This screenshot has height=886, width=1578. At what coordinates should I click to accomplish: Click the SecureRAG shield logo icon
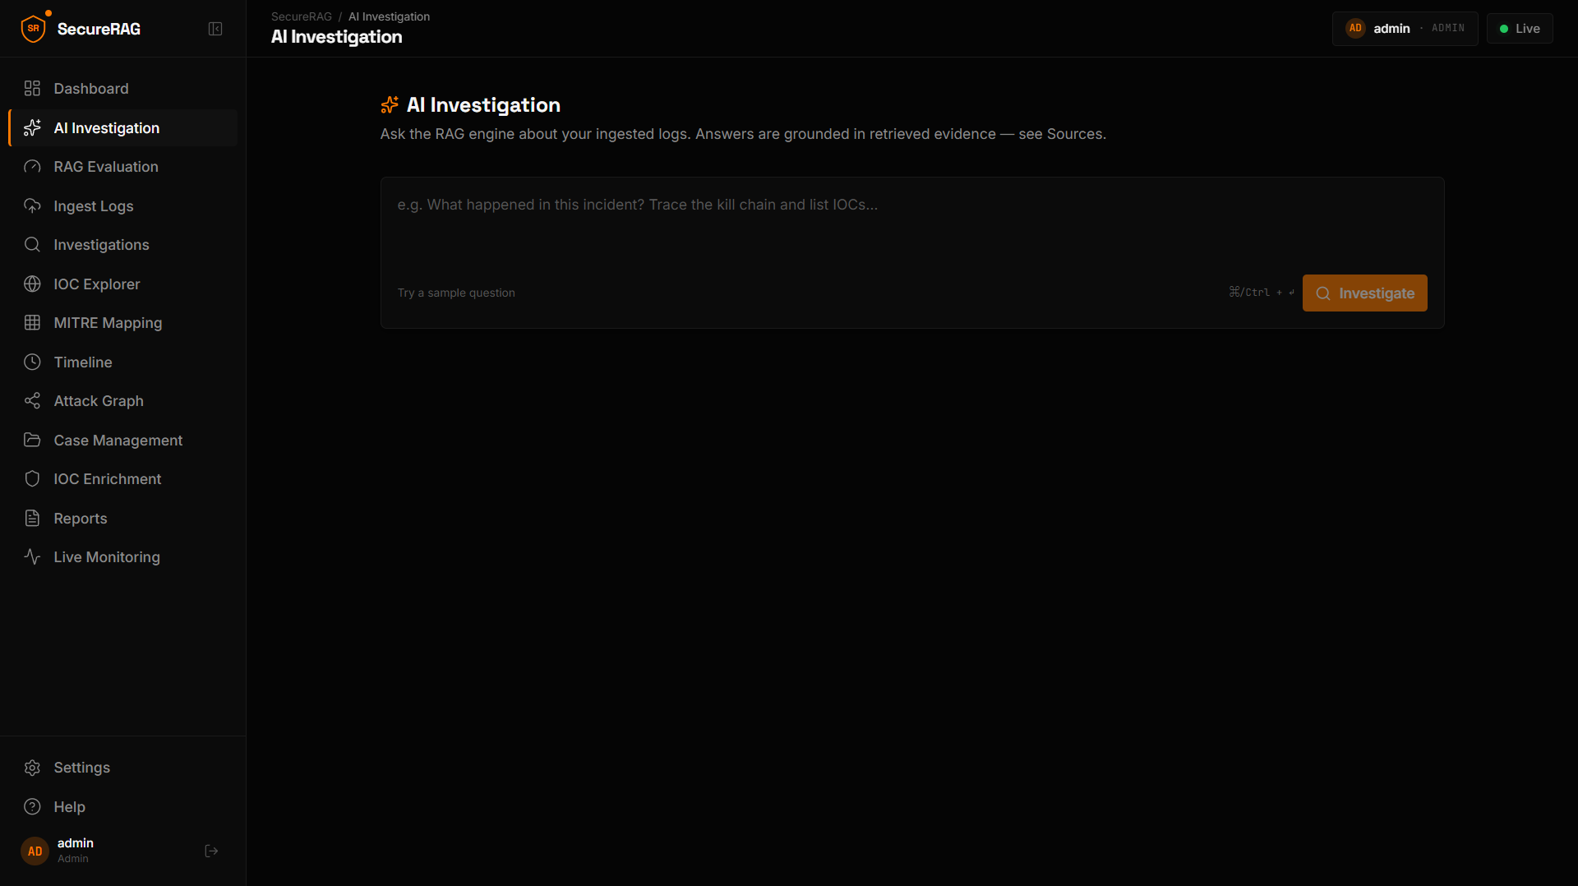pos(33,28)
